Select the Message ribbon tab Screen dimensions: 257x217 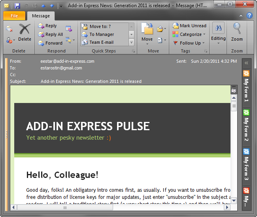41,16
